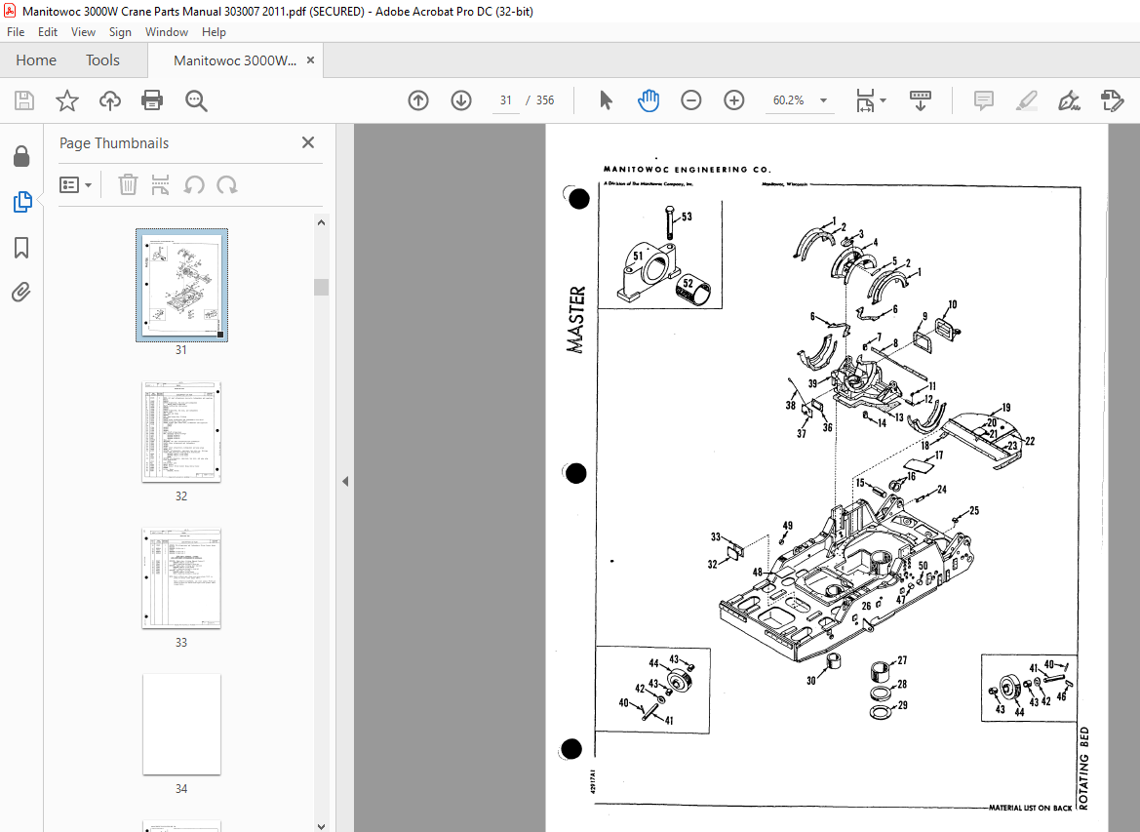
Task: Open the zoom level dropdown
Action: (x=824, y=100)
